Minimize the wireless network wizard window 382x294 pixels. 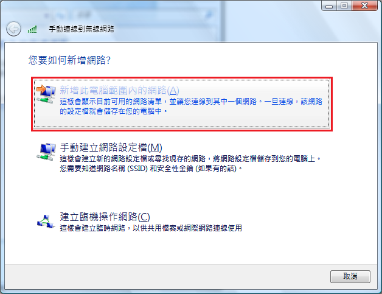coord(329,6)
